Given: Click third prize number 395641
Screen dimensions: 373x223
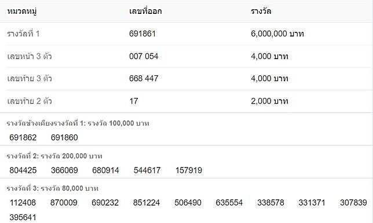Looking at the screenshot, I should click(23, 217).
